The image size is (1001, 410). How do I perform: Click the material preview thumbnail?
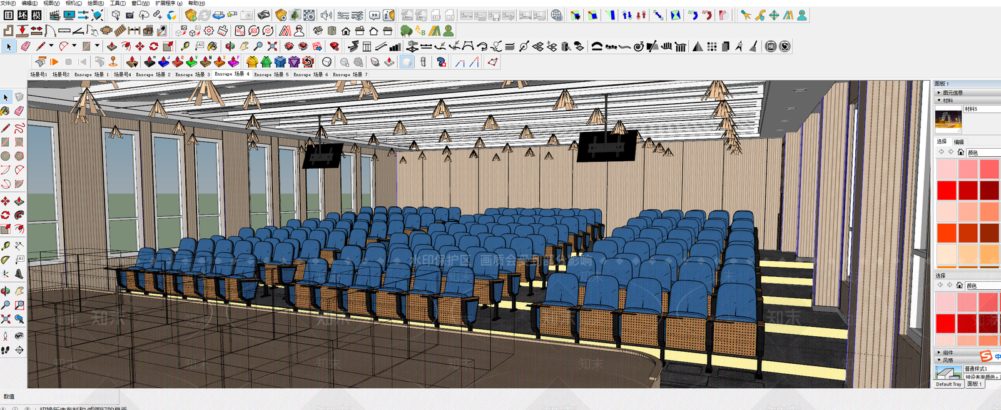[x=948, y=119]
